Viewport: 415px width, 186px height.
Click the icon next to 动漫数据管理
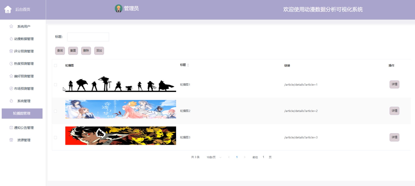point(11,39)
